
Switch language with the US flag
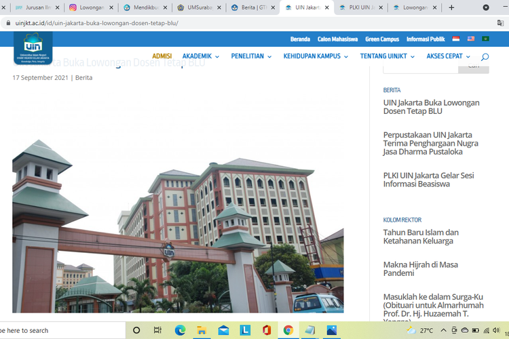click(471, 39)
